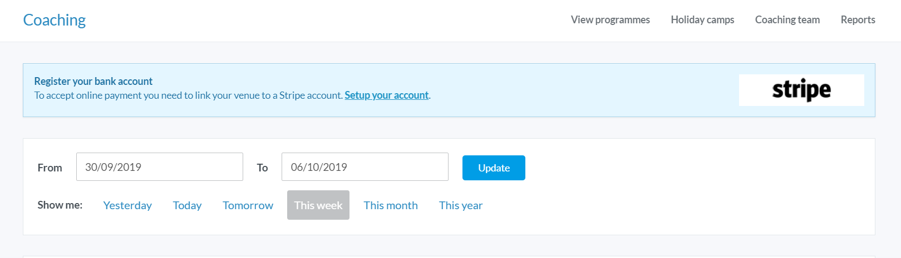This screenshot has height=258, width=901.
Task: Open the View programmes menu item
Action: click(610, 20)
